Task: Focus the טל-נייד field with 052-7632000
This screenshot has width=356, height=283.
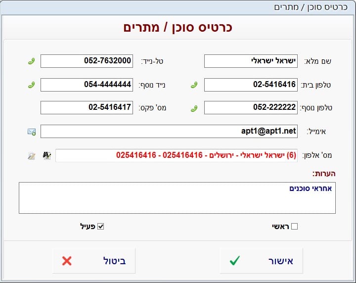Action: click(87, 61)
